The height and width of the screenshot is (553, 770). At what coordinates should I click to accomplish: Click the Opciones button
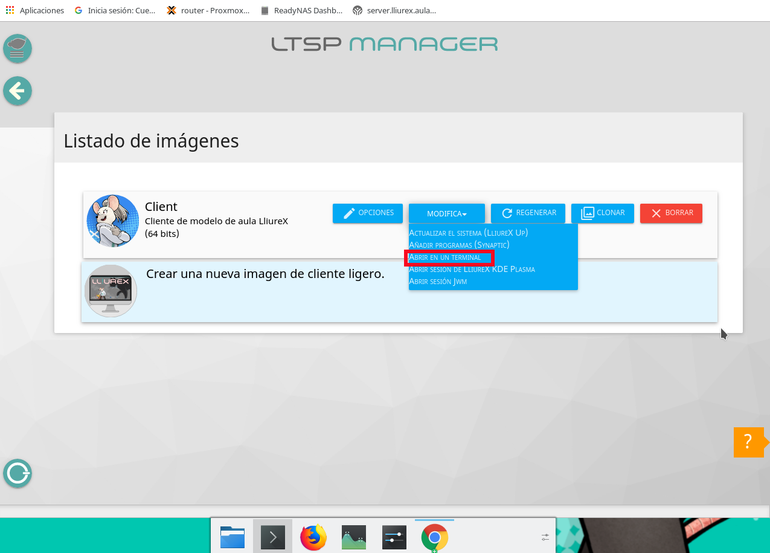[367, 213]
